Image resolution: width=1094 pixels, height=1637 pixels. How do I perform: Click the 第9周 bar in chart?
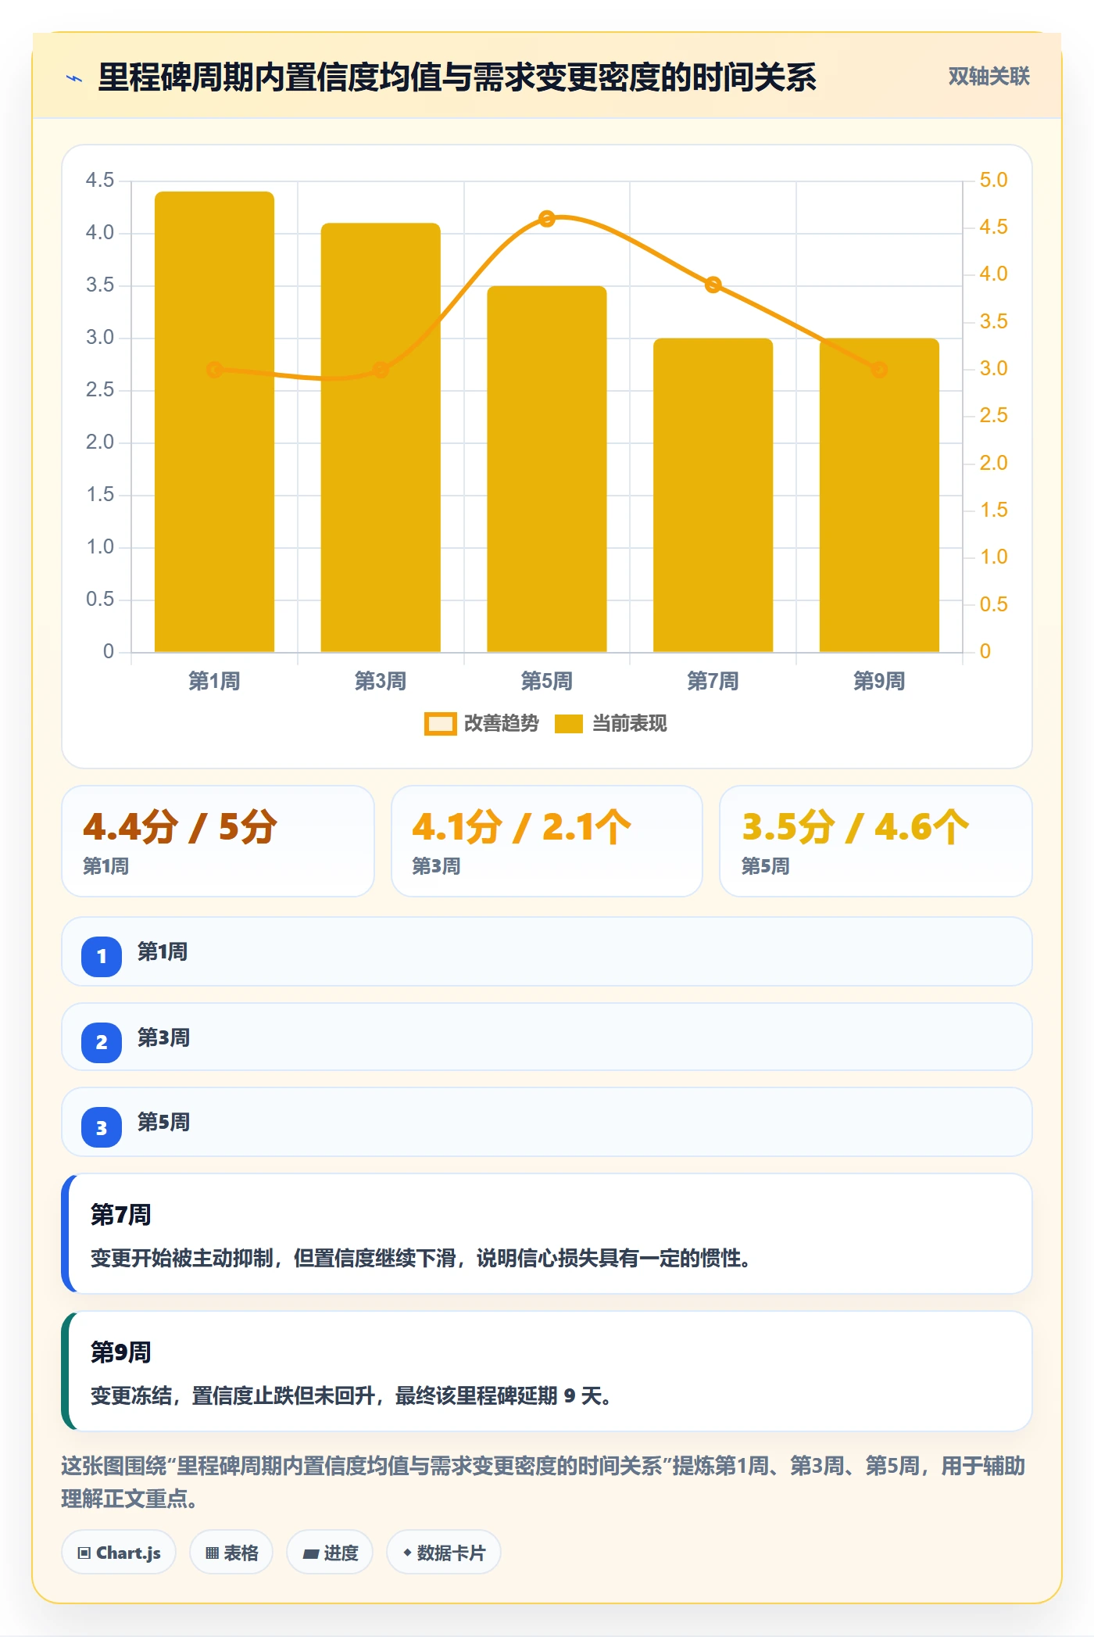click(x=879, y=495)
